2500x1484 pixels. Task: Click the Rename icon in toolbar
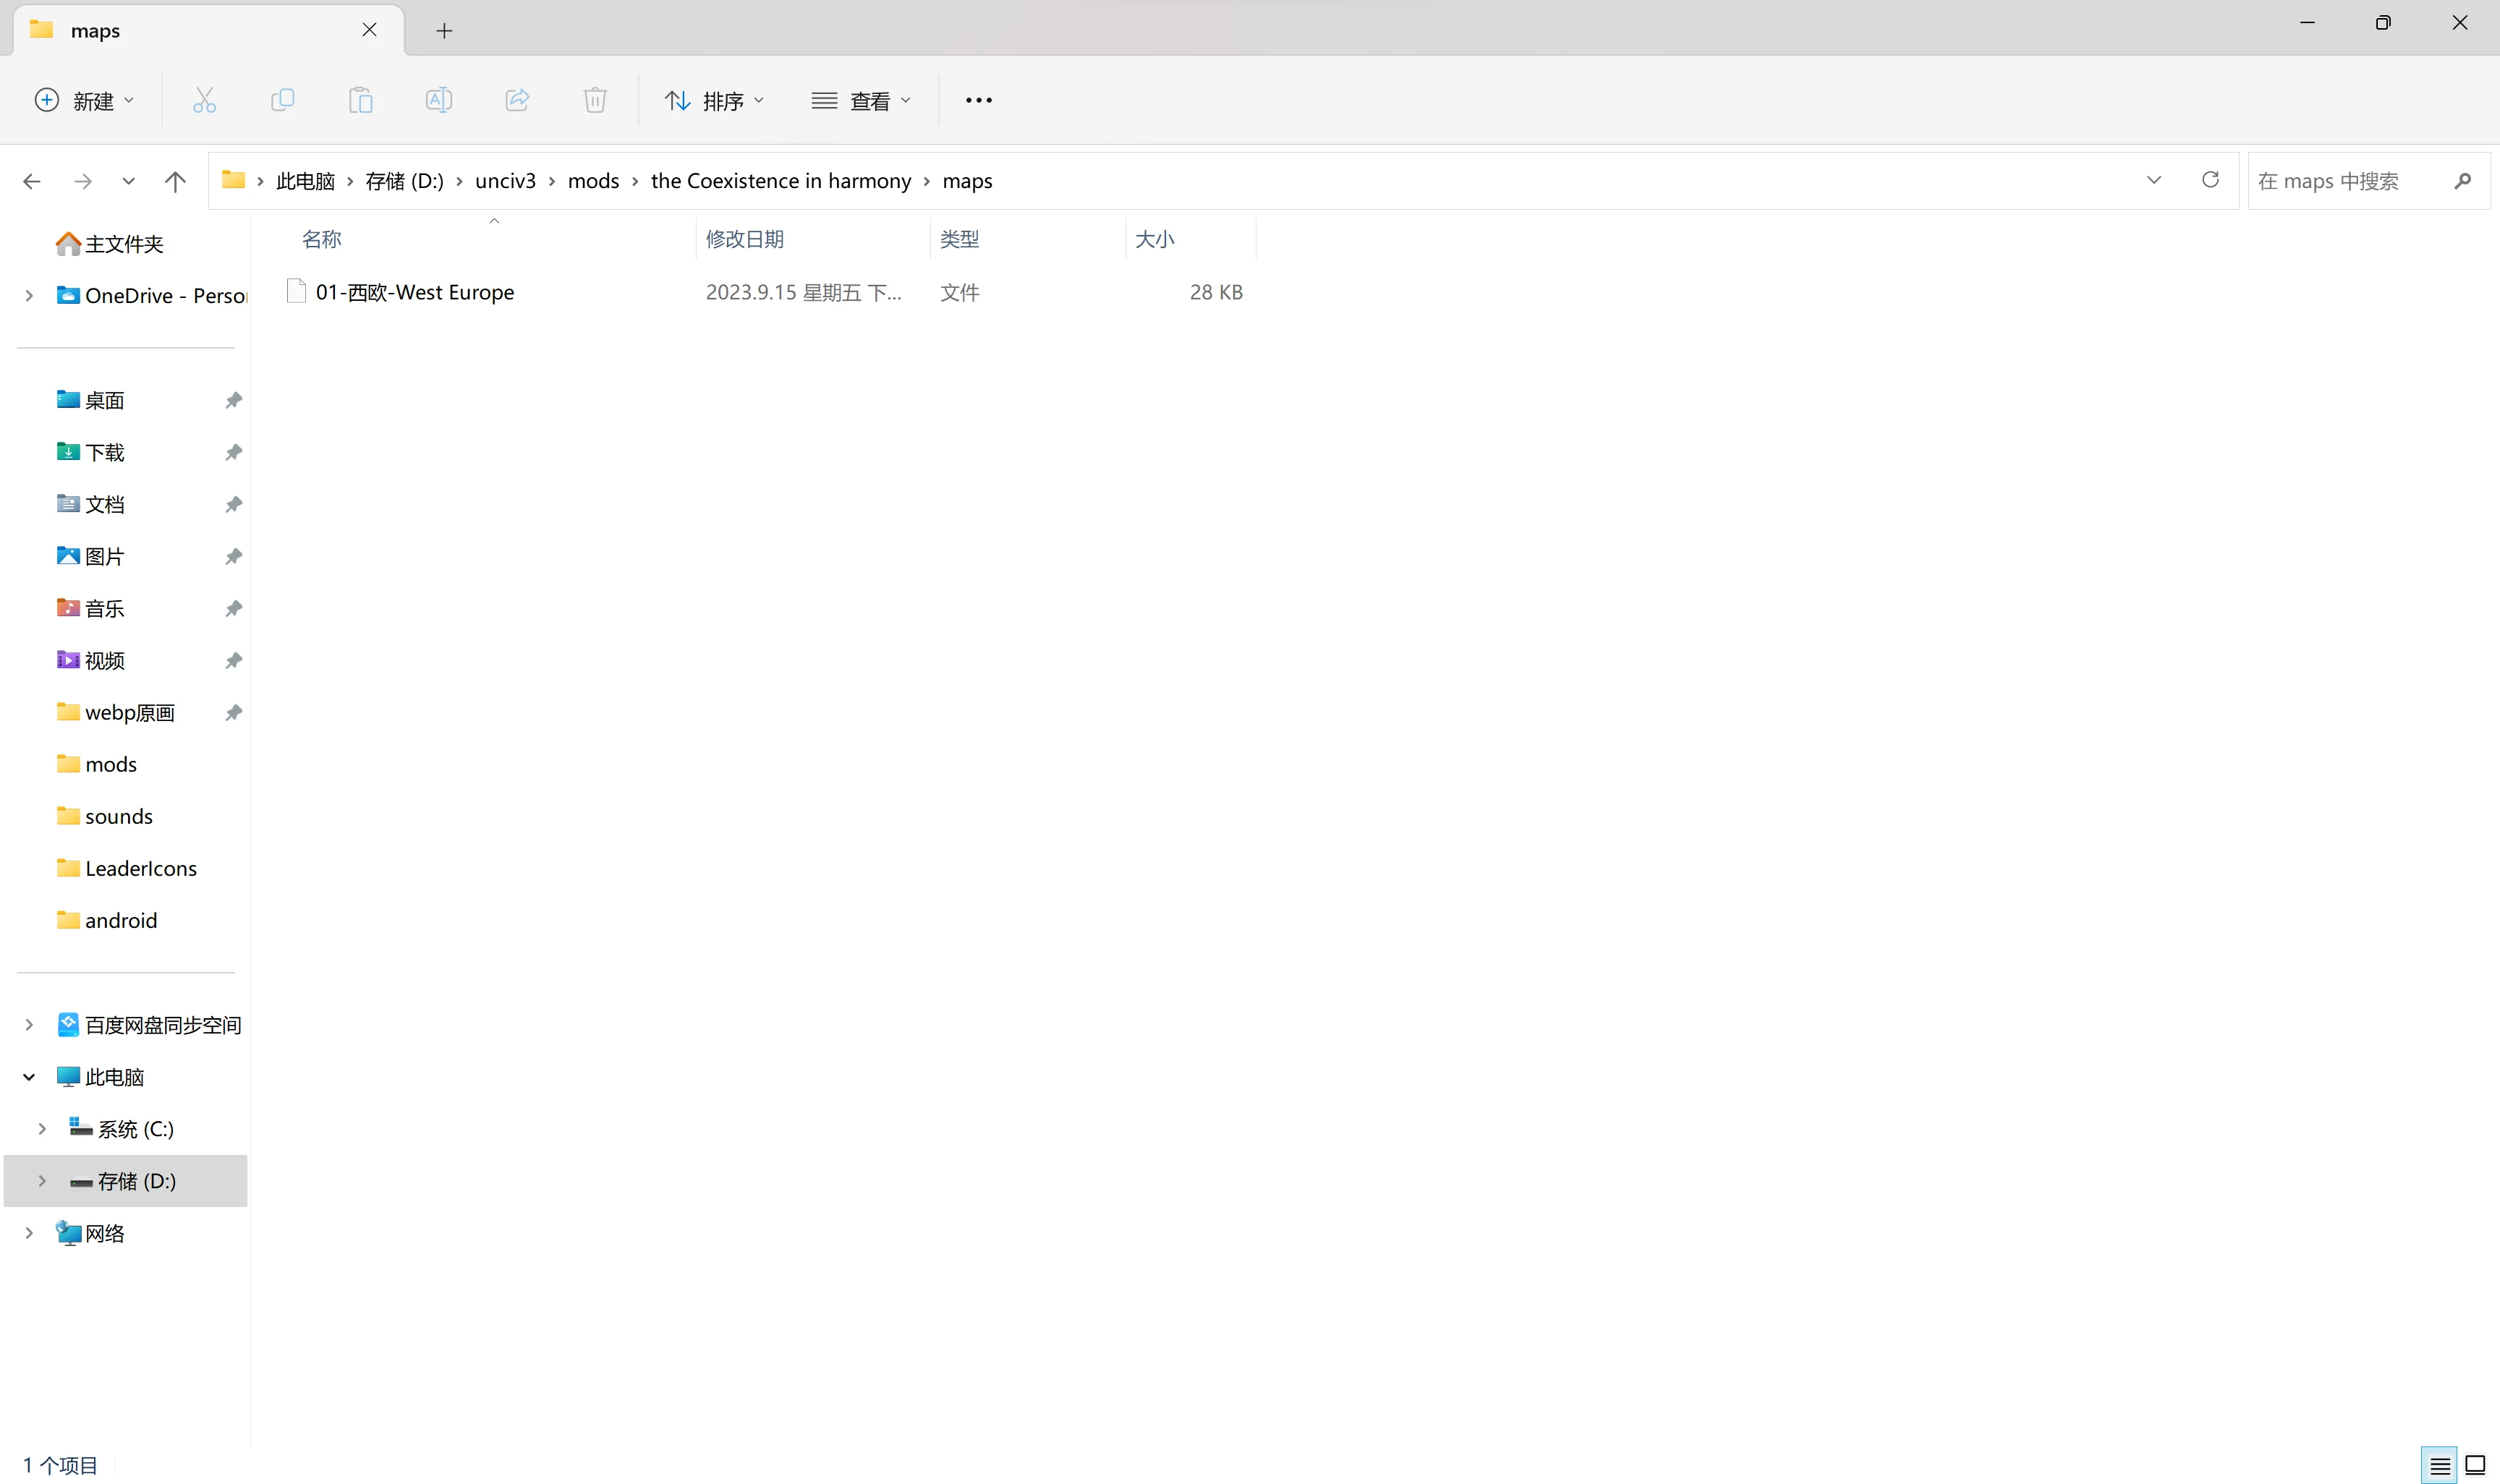coord(439,100)
